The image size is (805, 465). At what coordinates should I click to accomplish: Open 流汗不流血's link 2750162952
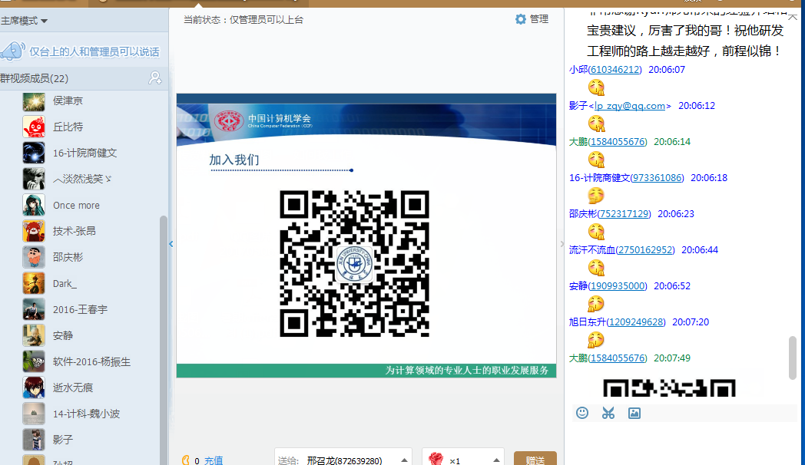click(x=644, y=249)
